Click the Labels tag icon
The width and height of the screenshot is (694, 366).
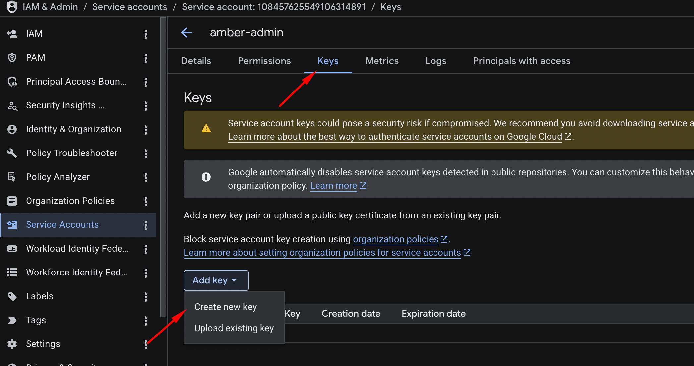(12, 296)
